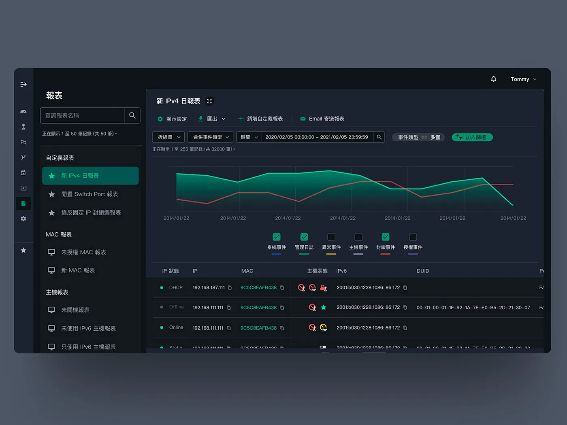Uncheck the 系統事件 checkbox

point(277,237)
